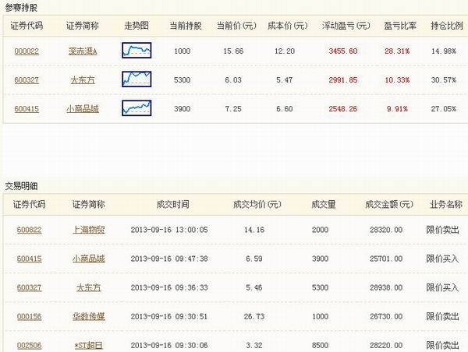
Task: Click current price 7.25
Action: click(x=233, y=109)
